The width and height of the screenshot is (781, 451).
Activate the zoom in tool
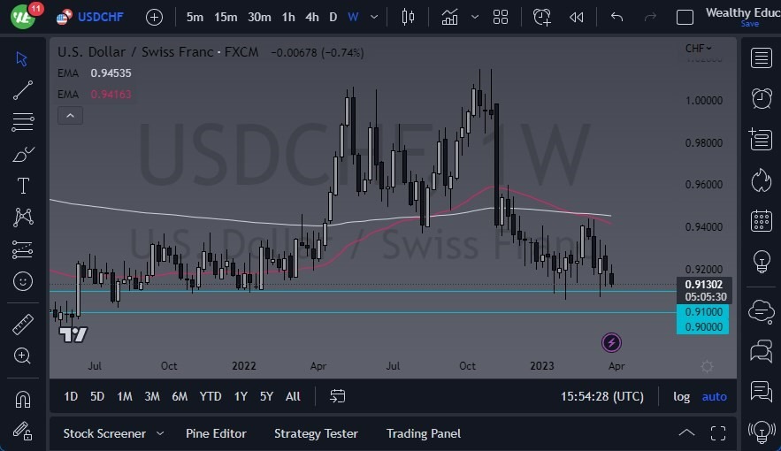point(22,355)
